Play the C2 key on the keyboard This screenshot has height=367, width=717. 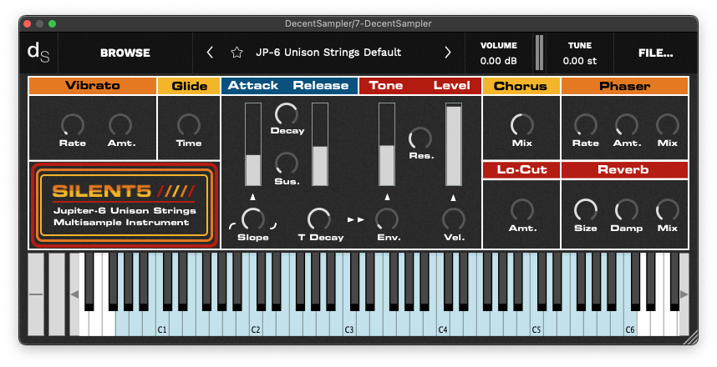pos(256,323)
